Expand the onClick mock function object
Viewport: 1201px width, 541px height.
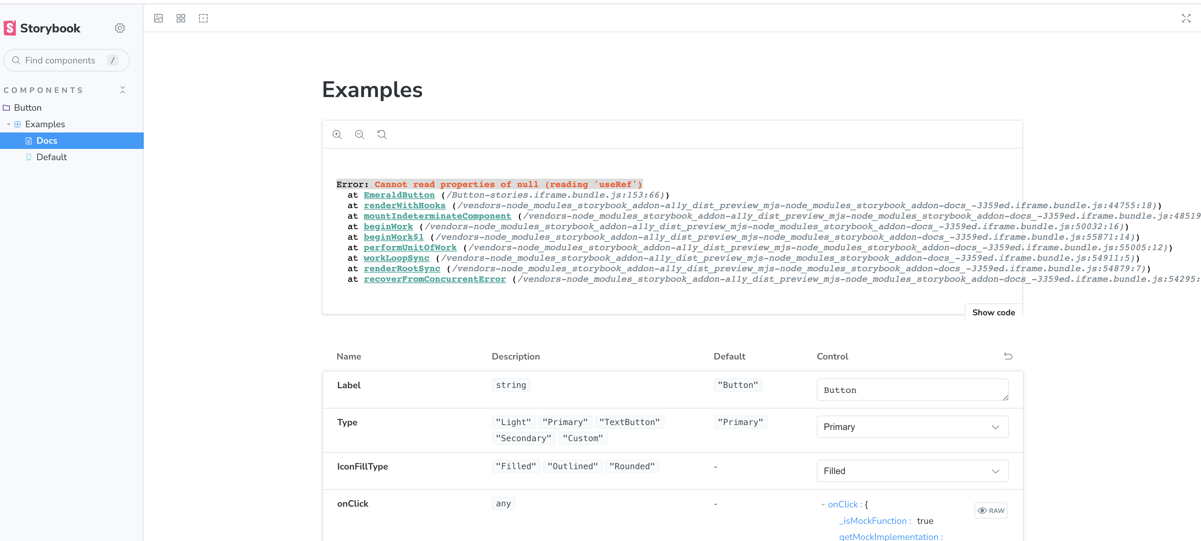(823, 504)
